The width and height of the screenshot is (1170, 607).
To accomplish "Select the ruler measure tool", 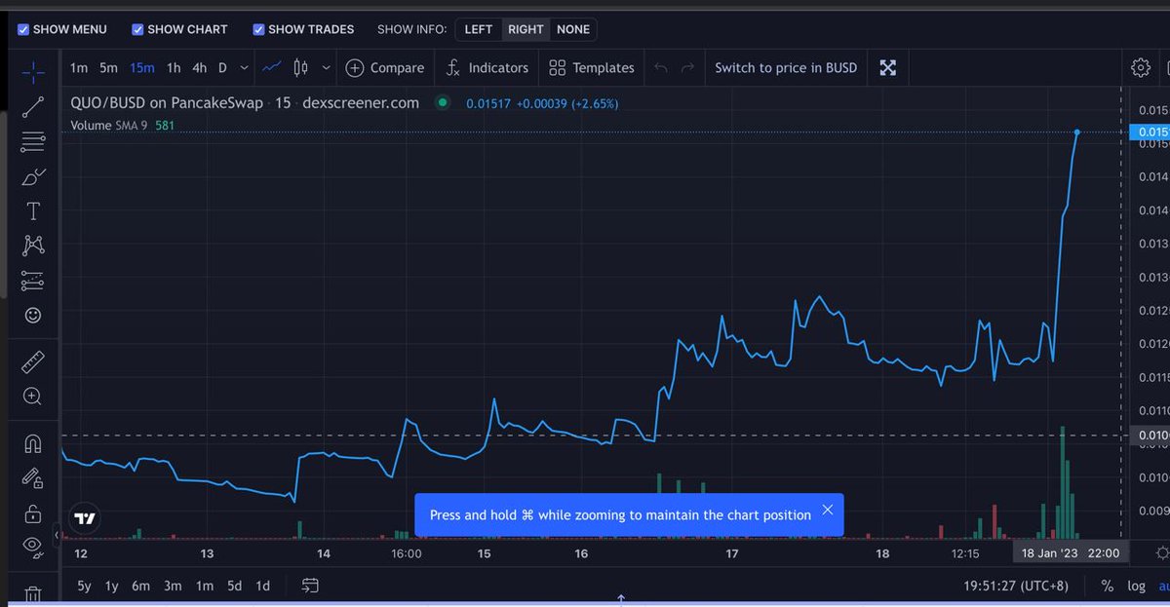I will (x=33, y=361).
